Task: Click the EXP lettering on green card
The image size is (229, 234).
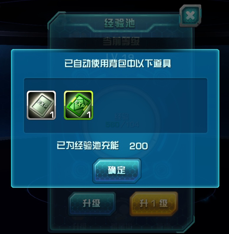Action: coord(79,104)
